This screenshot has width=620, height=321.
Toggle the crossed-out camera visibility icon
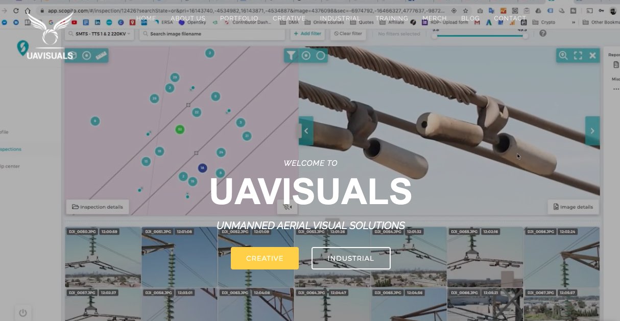tap(287, 207)
